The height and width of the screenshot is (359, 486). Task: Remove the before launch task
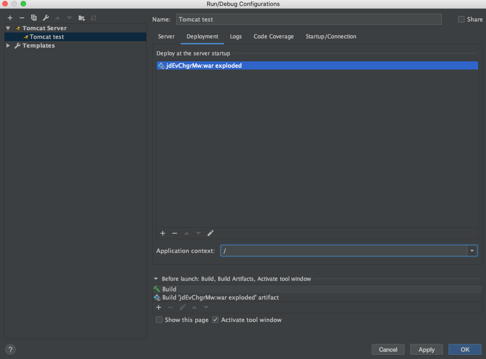click(171, 307)
